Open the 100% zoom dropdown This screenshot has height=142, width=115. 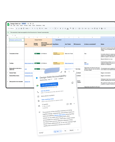tap(28, 28)
